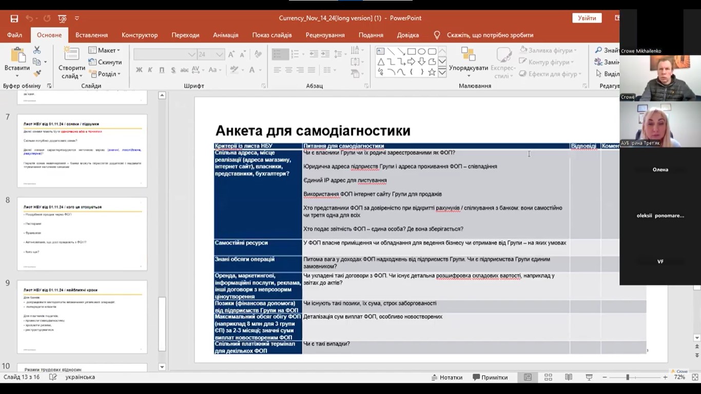Image resolution: width=701 pixels, height=394 pixels.
Task: Select the text box shape in gallery
Action: [381, 51]
